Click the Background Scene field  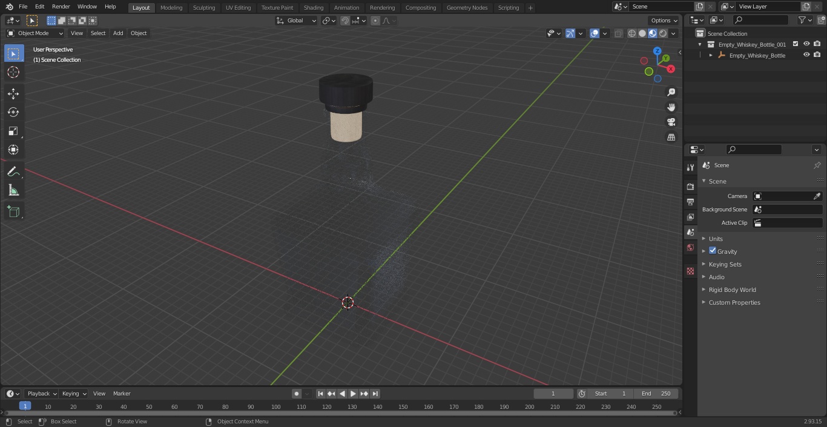(787, 210)
